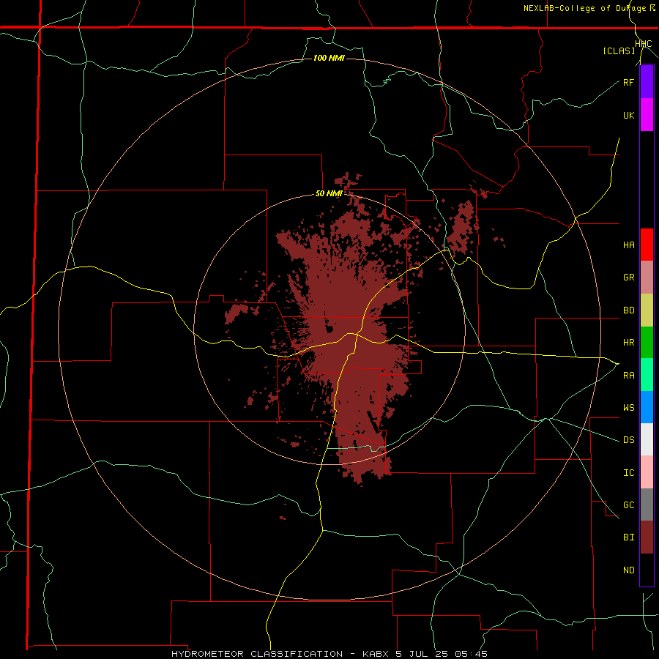Click the HA red color swatch in legend
659x659 pixels.
[x=647, y=245]
